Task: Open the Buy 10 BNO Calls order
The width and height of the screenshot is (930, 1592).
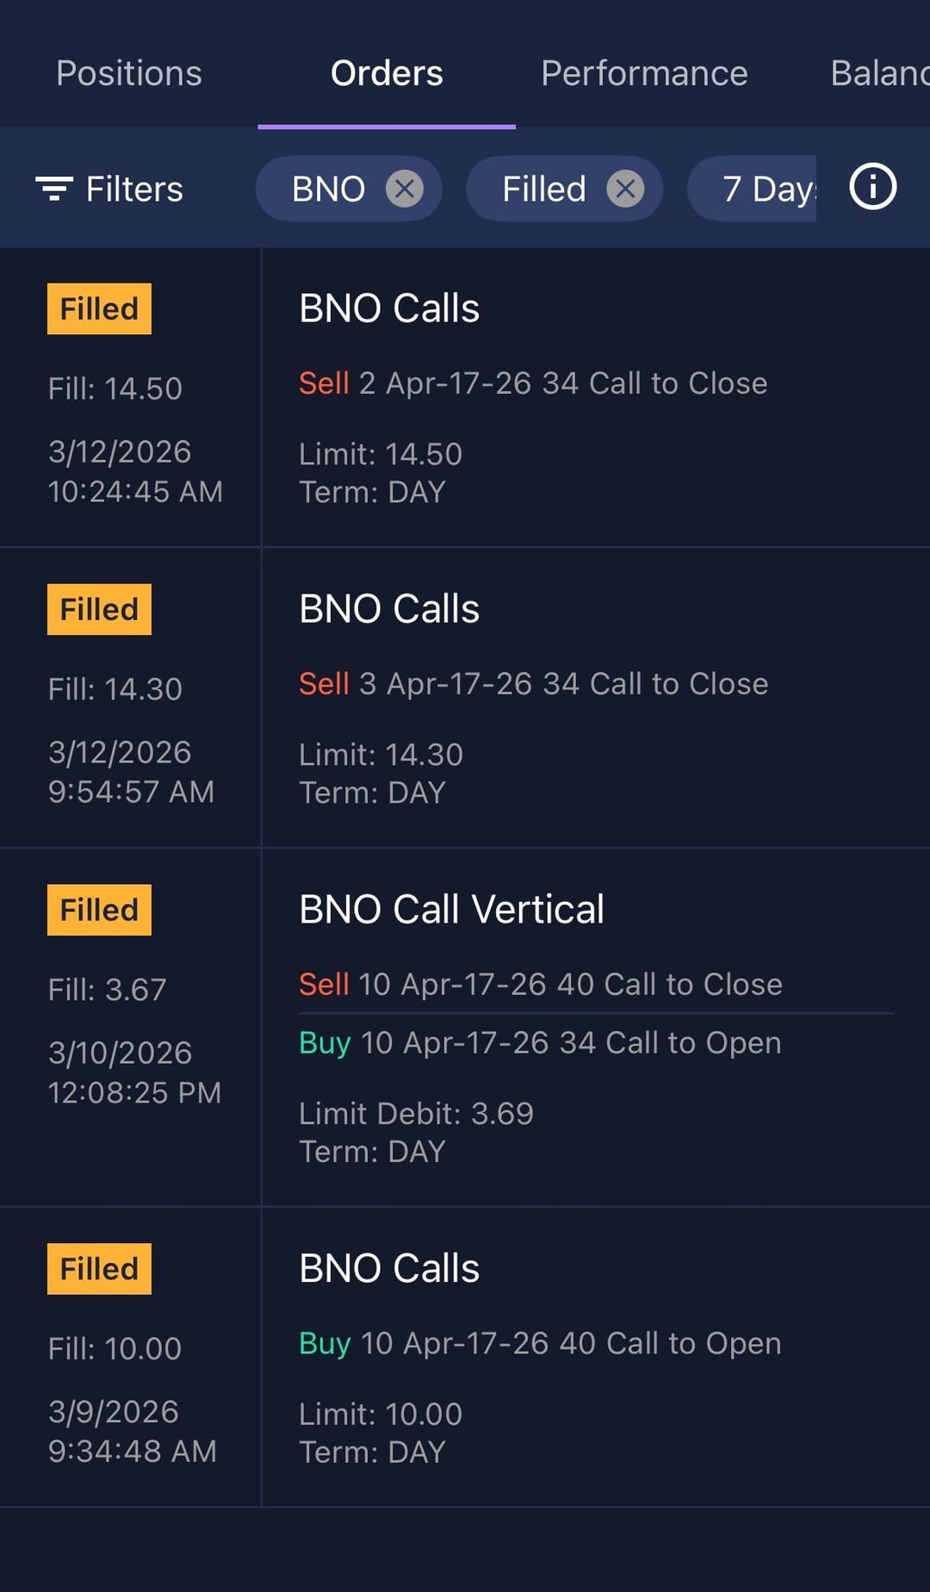Action: tap(594, 1357)
